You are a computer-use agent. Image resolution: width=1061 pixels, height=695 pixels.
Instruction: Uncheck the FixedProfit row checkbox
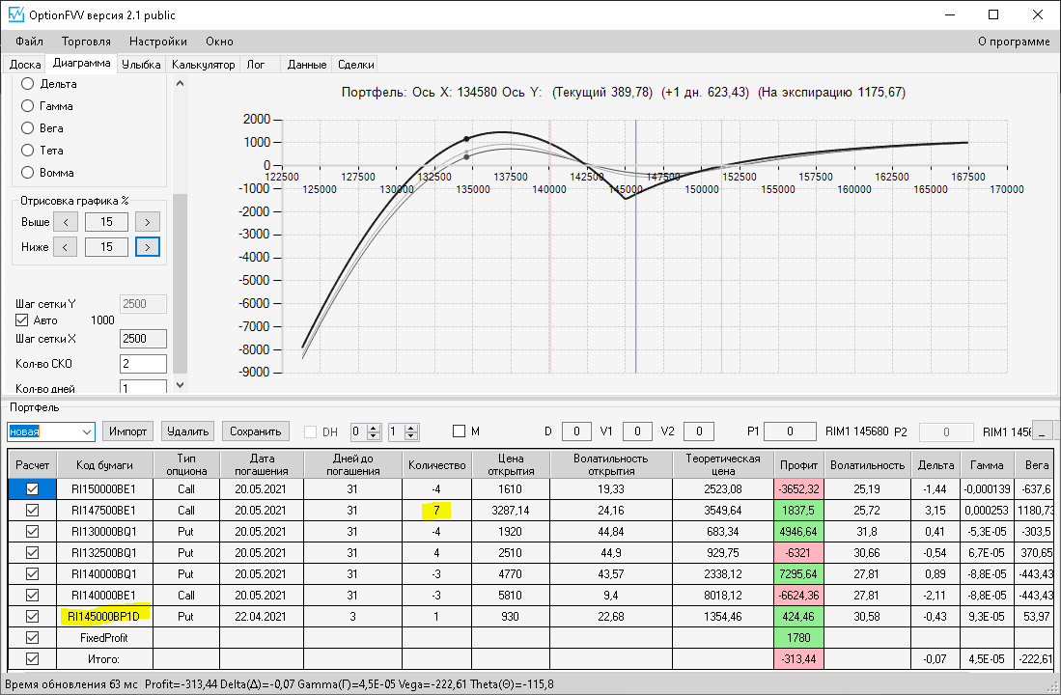(32, 637)
